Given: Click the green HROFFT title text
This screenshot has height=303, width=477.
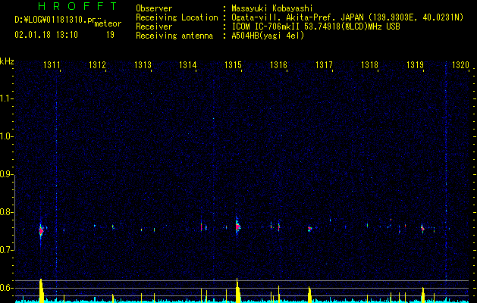Looking at the screenshot, I should point(77,6).
